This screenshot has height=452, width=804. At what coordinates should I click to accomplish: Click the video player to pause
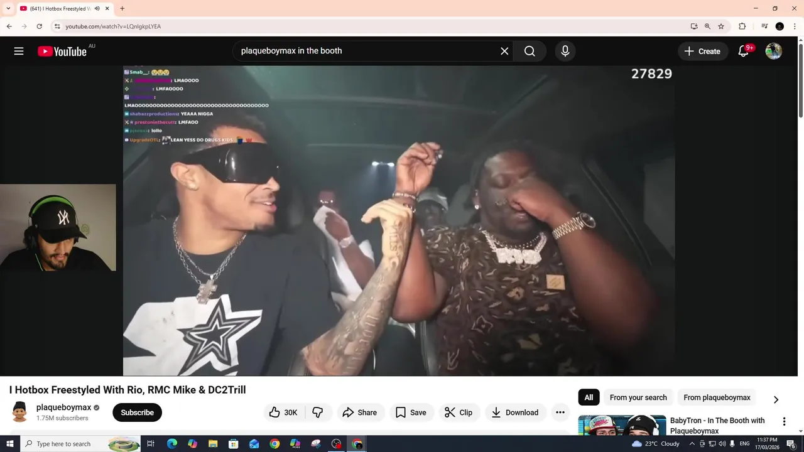[x=399, y=221]
